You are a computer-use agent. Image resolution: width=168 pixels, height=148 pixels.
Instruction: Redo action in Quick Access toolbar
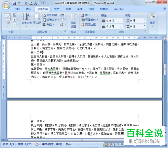(x=26, y=3)
